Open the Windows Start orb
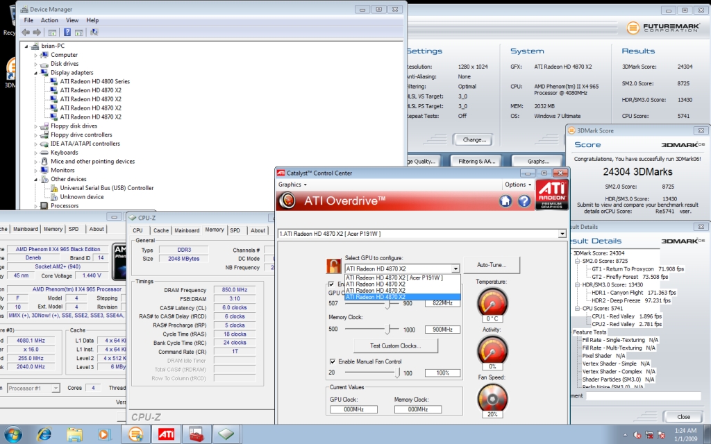 click(12, 434)
